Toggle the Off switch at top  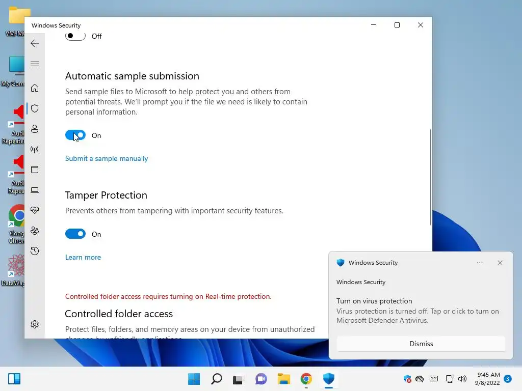pos(75,36)
